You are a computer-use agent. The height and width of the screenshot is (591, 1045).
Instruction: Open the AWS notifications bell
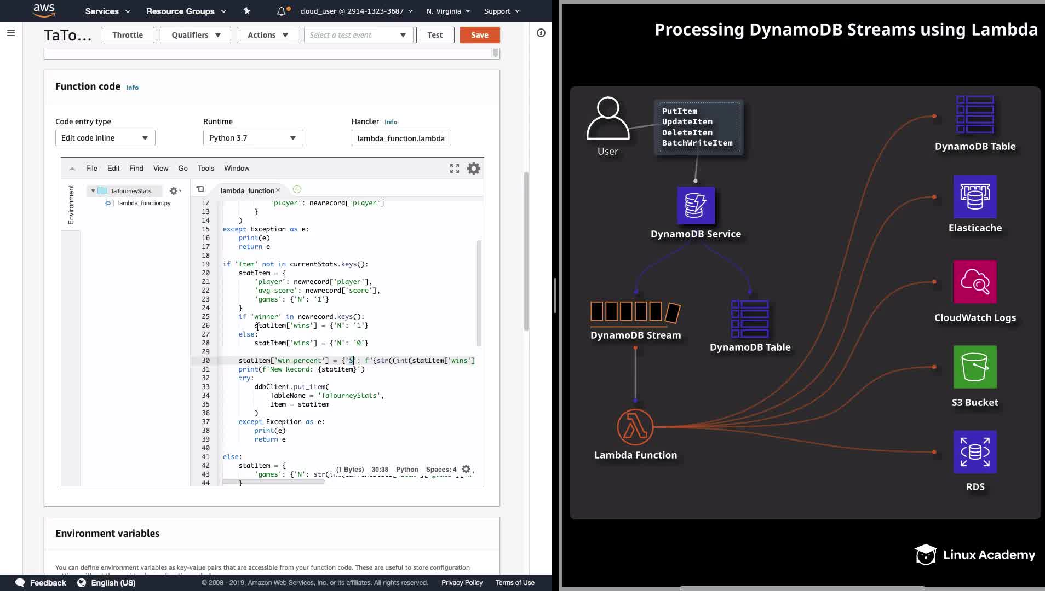tap(282, 11)
